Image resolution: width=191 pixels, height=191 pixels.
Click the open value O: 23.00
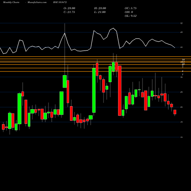70,8
